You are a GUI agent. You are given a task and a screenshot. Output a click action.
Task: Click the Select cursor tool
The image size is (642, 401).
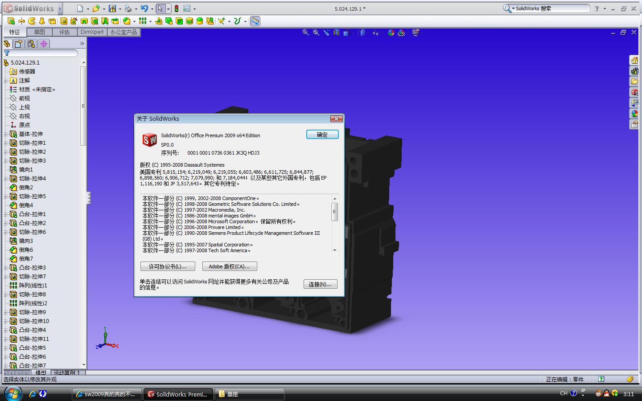pyautogui.click(x=160, y=8)
